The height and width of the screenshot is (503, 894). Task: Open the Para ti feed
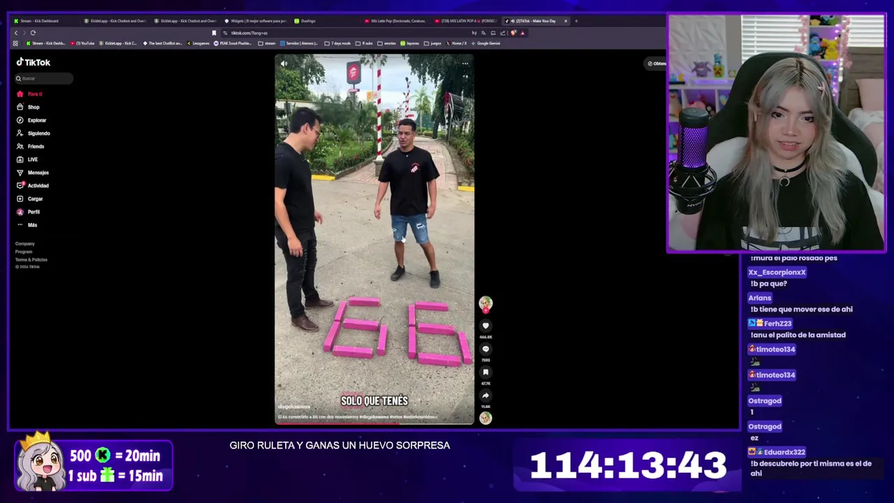pos(35,94)
